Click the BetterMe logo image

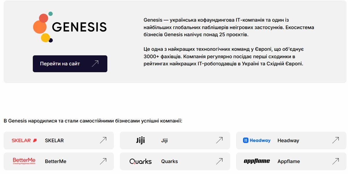[x=24, y=161]
